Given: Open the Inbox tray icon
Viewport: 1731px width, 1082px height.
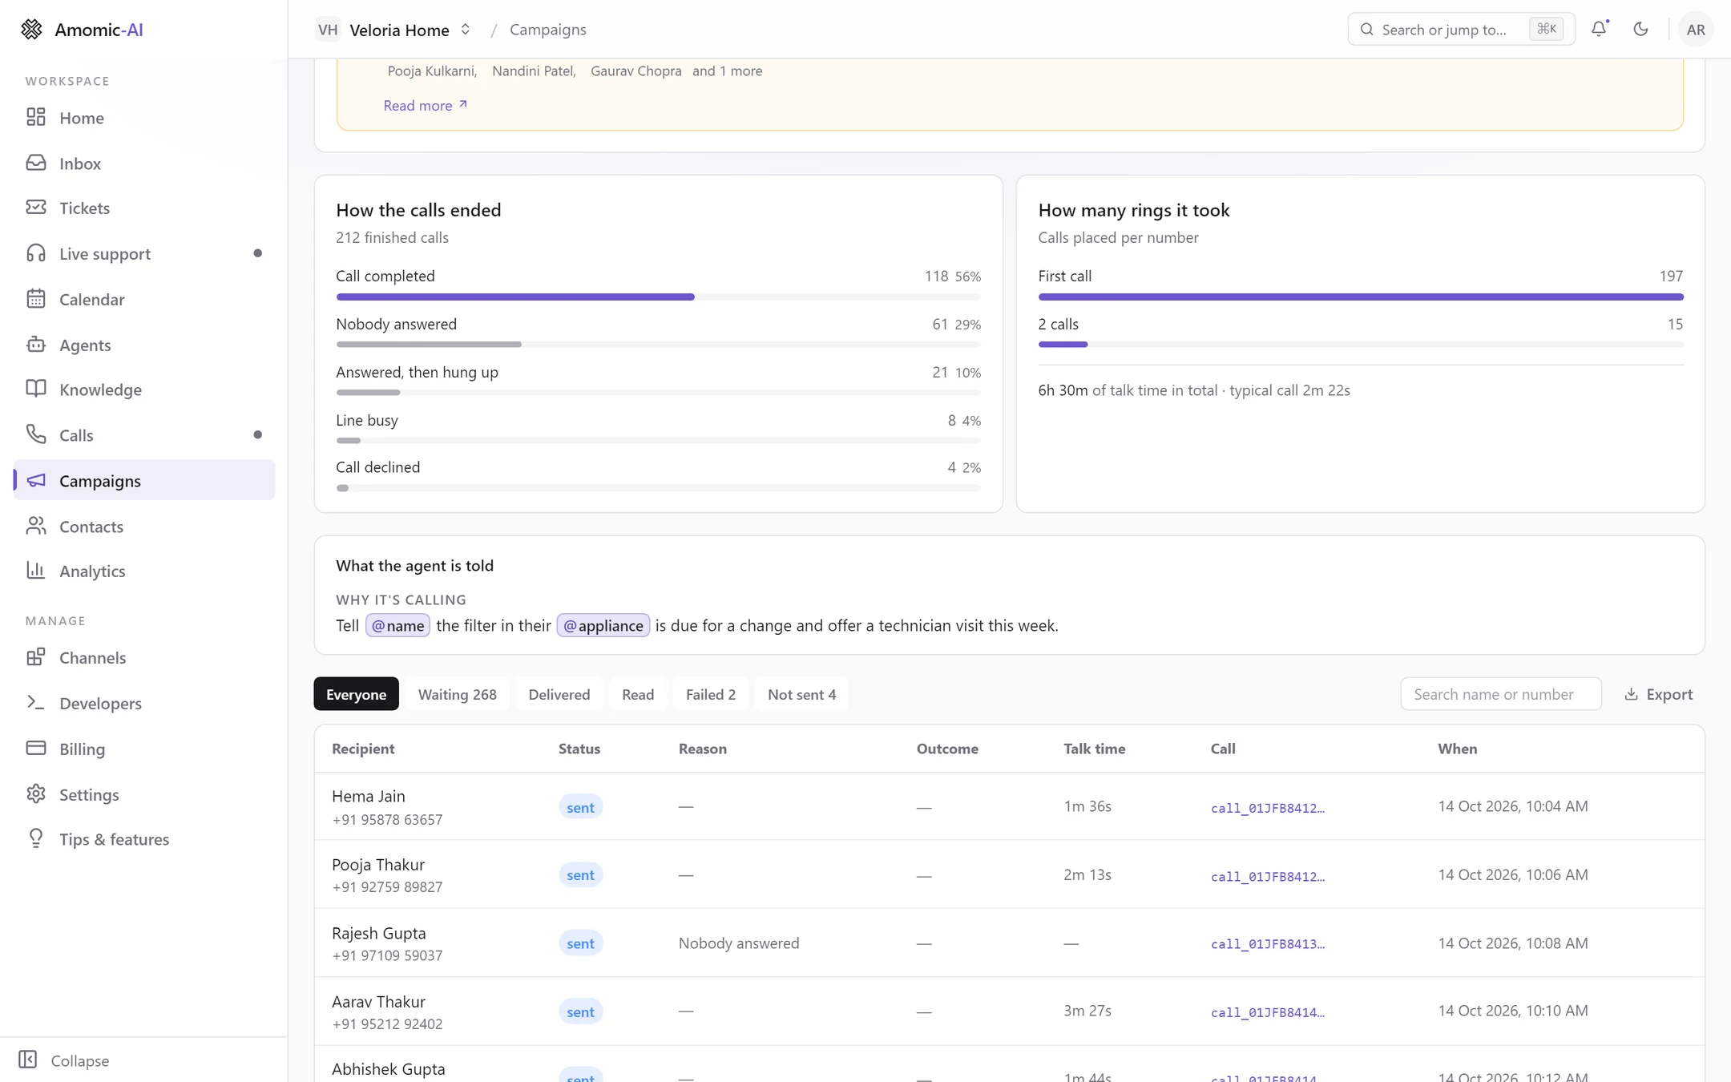Looking at the screenshot, I should click(35, 163).
